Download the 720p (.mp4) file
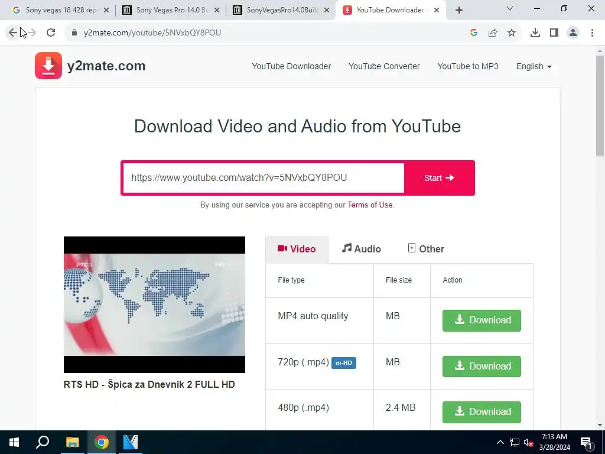This screenshot has width=605, height=454. tap(482, 367)
